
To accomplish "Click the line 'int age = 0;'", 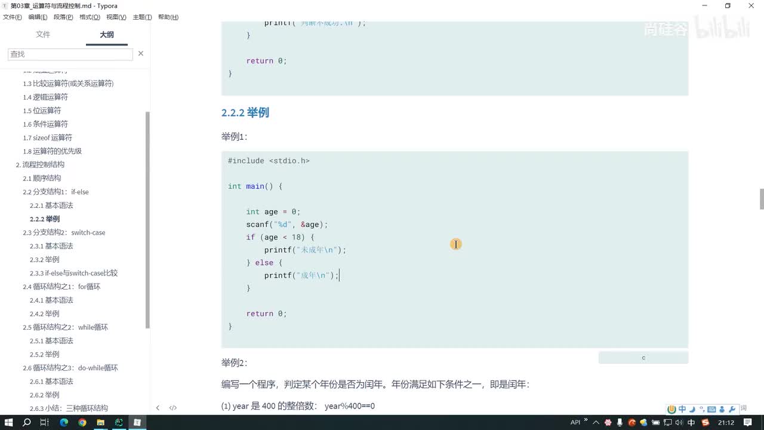I will coord(273,212).
